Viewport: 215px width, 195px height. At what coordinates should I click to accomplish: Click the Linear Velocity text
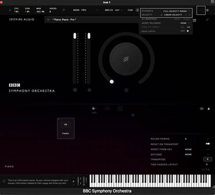tap(173, 15)
